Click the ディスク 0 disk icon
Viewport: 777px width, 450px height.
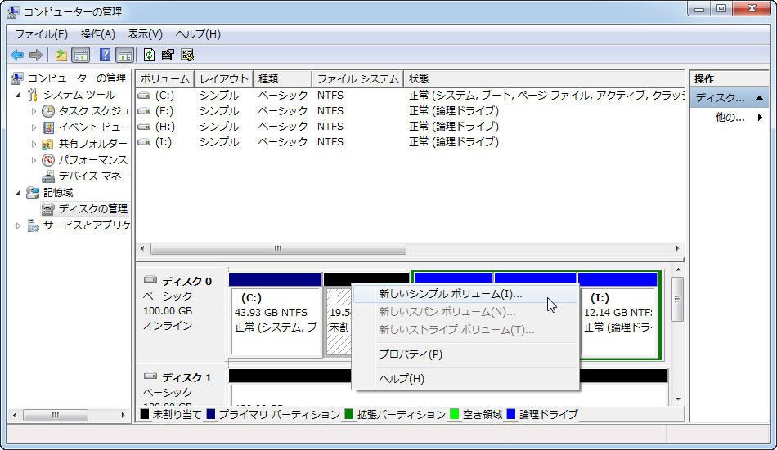[x=150, y=279]
